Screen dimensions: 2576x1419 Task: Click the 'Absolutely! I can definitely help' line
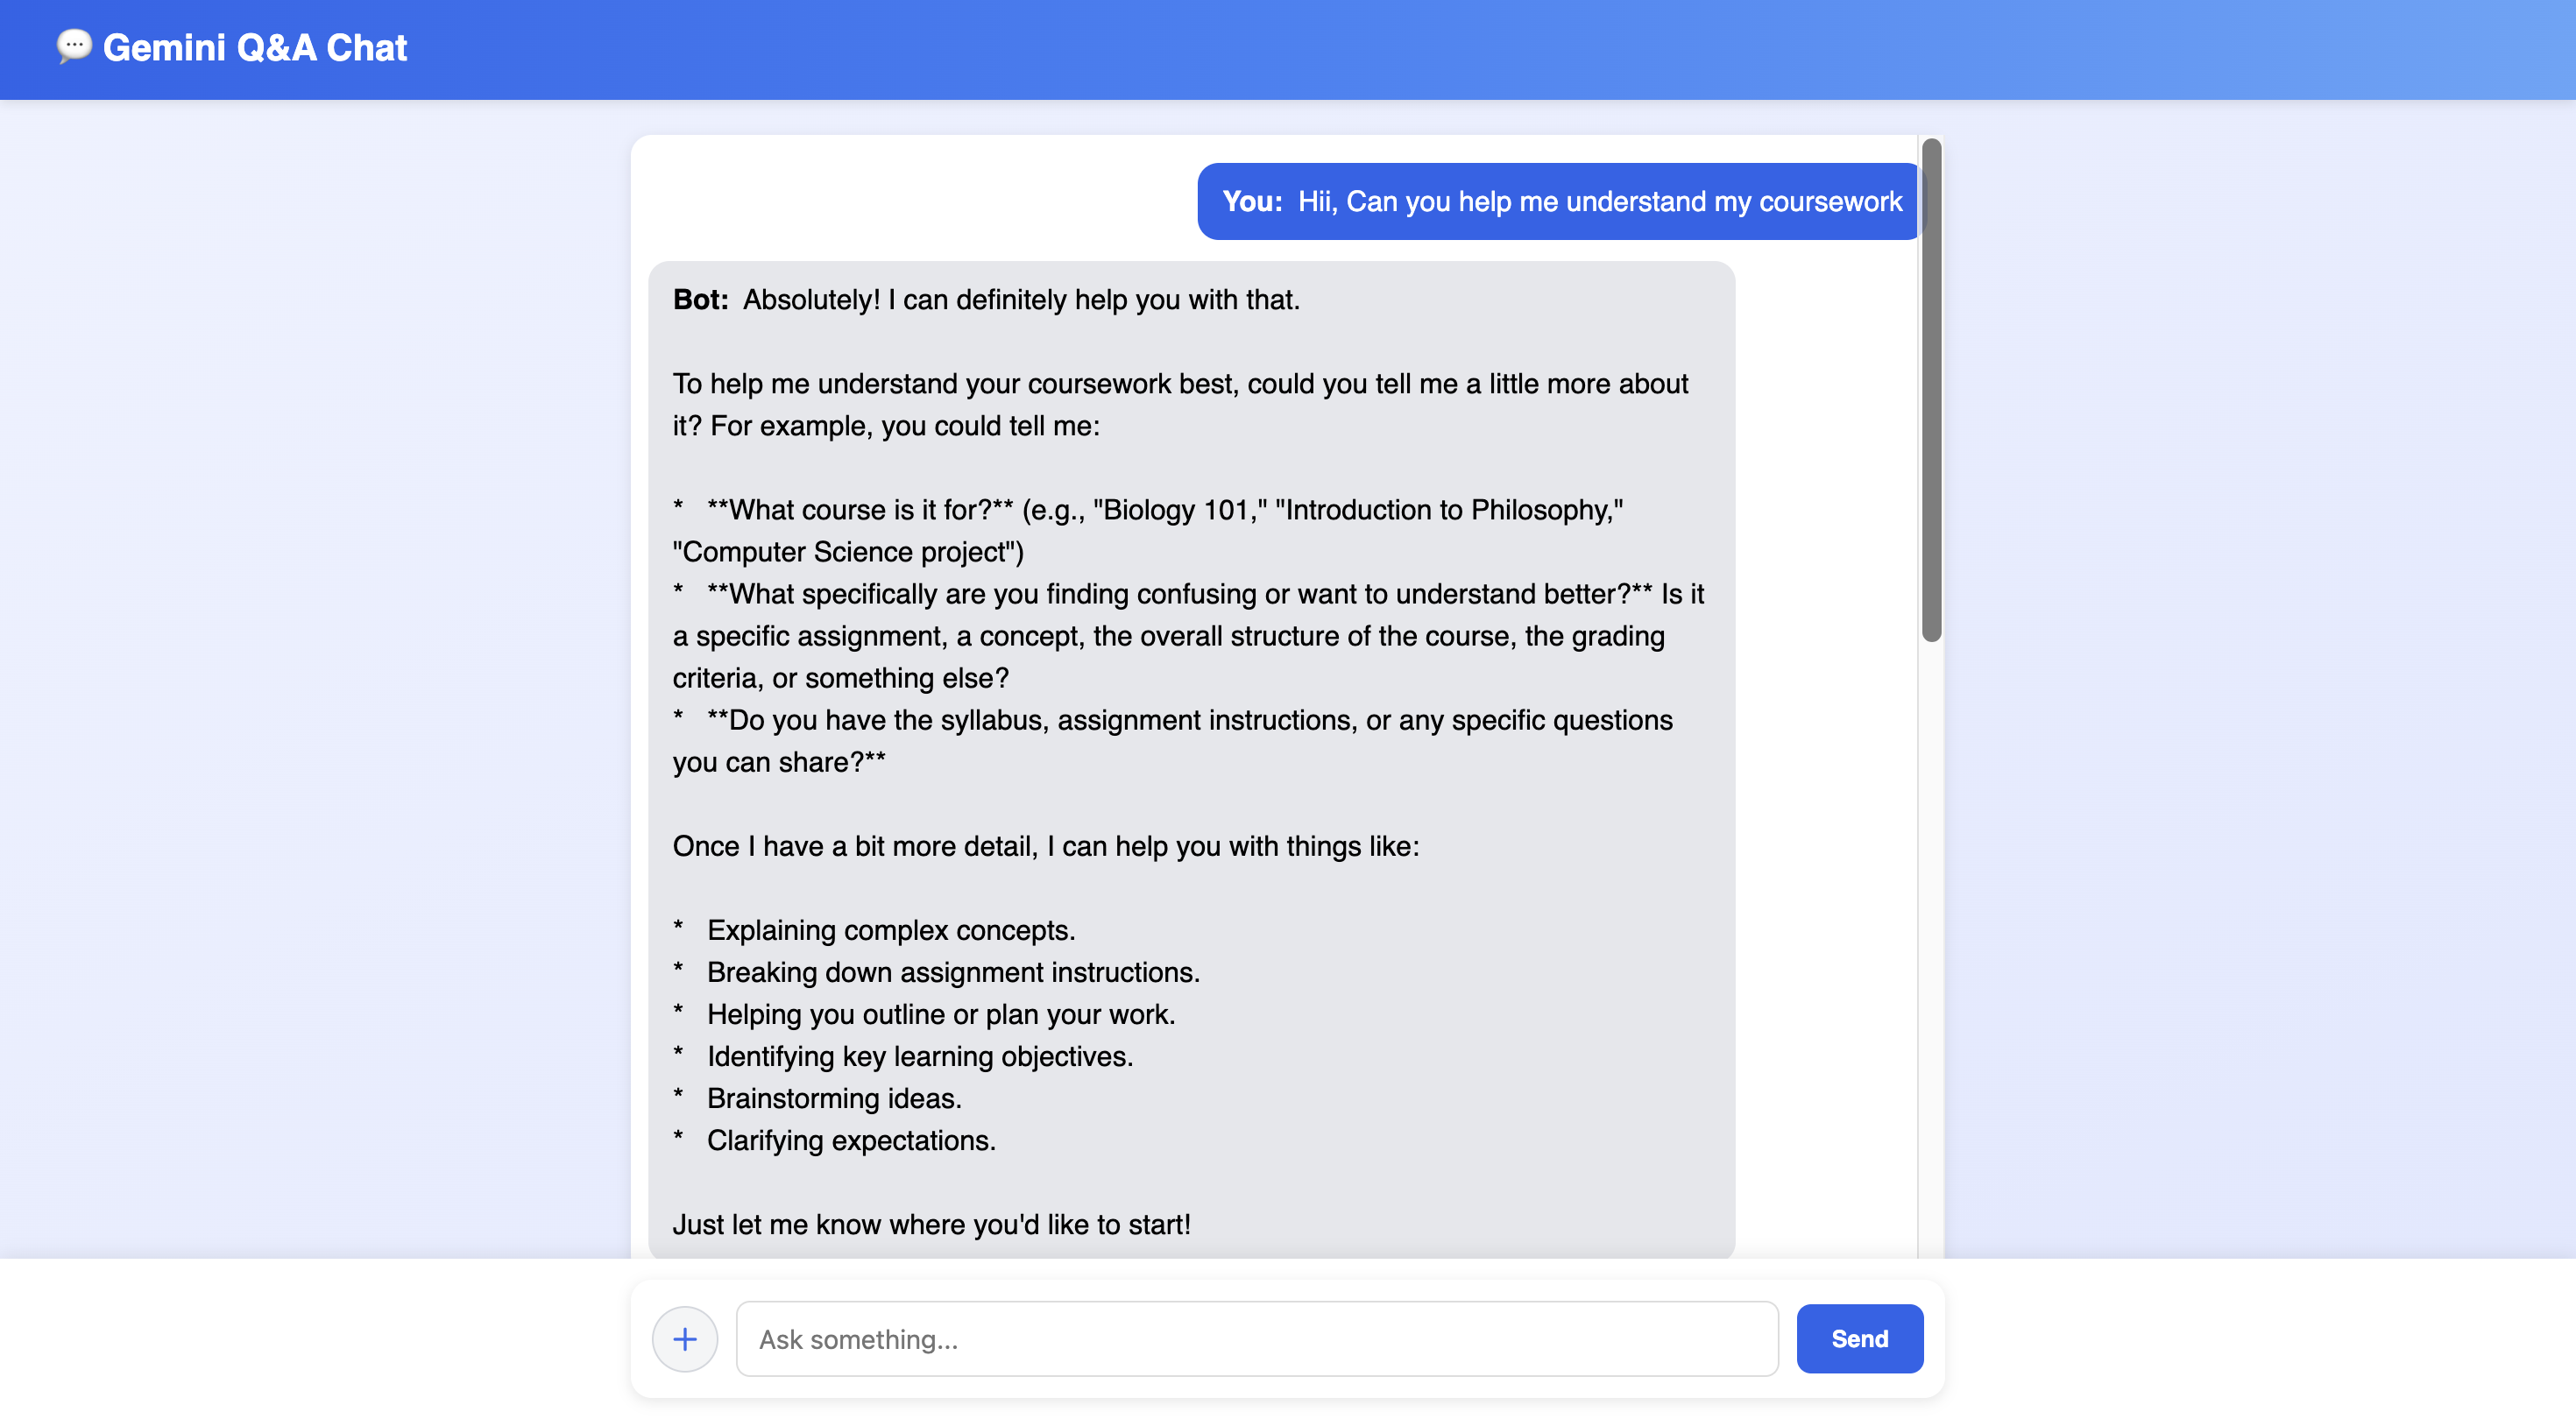tap(1020, 299)
